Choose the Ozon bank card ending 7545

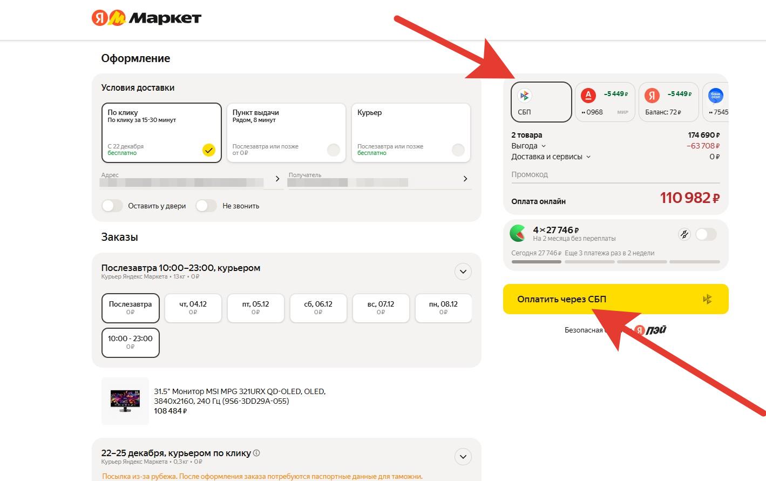coord(716,102)
